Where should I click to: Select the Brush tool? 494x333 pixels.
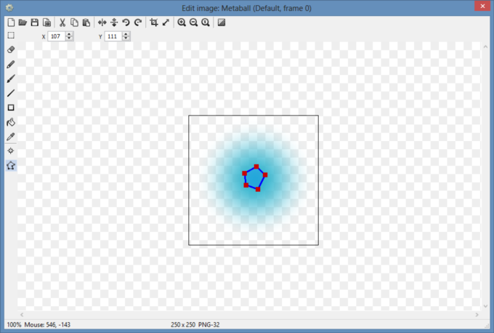[x=11, y=79]
